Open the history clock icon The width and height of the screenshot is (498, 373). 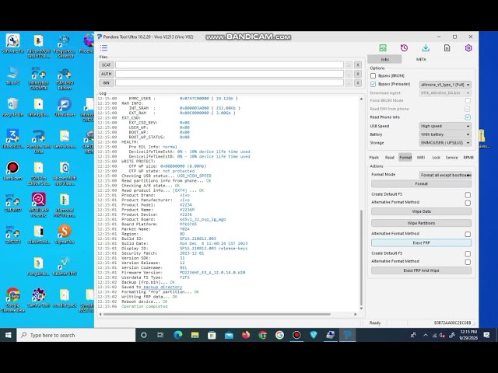(404, 48)
